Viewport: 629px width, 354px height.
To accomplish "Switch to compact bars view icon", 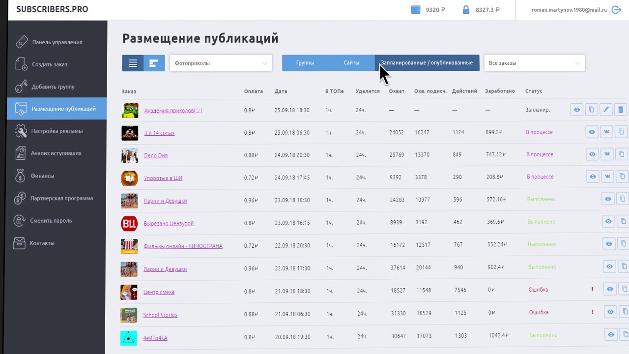I will (154, 63).
